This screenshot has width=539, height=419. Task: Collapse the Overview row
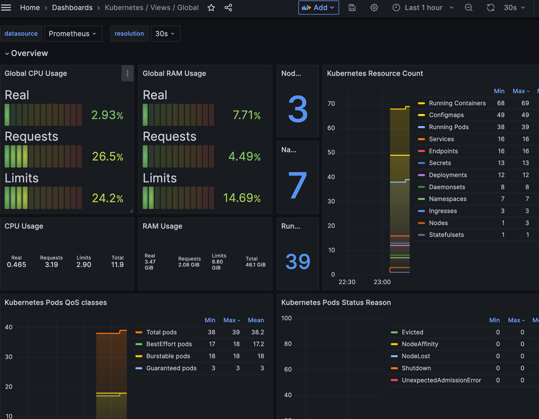point(26,53)
